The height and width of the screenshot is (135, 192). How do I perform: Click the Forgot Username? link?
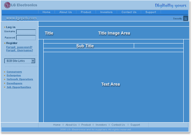(x=20, y=50)
